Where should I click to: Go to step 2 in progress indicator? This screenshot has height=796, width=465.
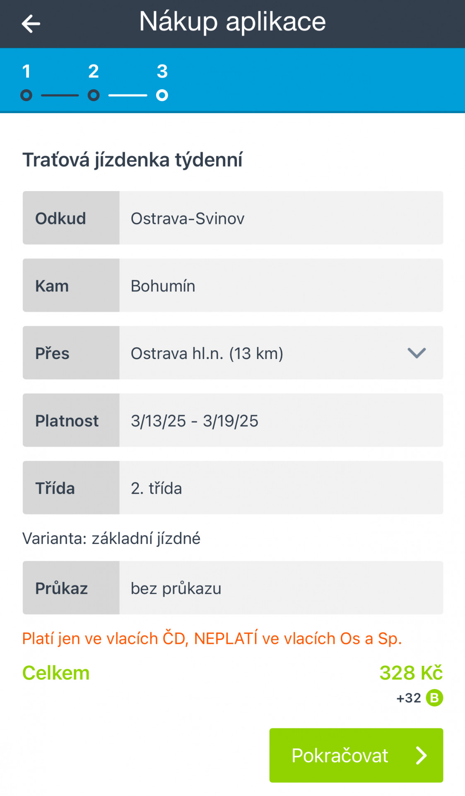click(x=94, y=95)
